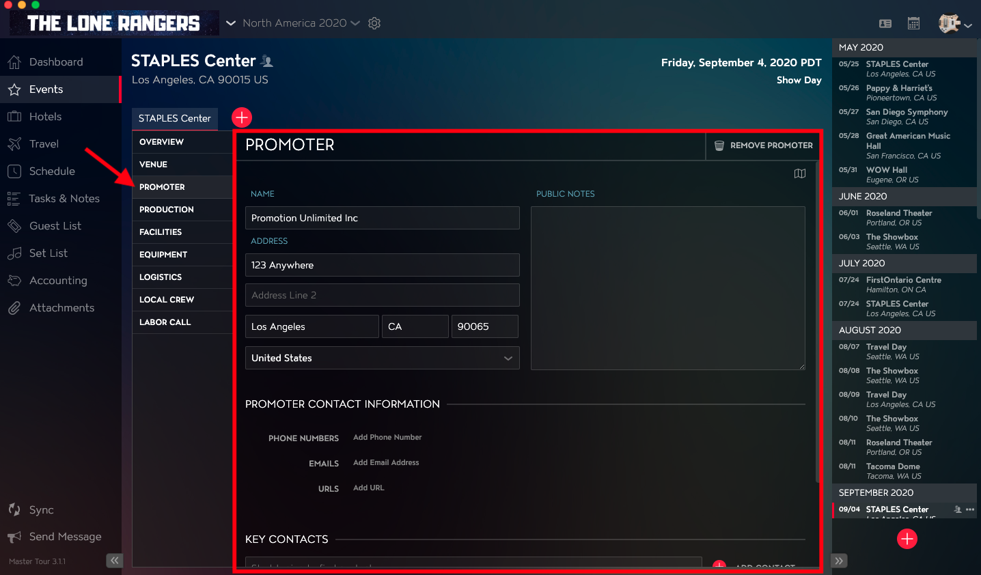Select the STAPLES Center tab
The width and height of the screenshot is (981, 575).
coord(175,119)
